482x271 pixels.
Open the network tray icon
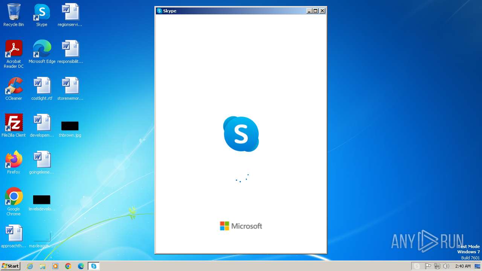coord(437,266)
